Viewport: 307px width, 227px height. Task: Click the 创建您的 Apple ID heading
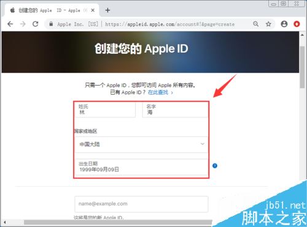click(x=141, y=49)
